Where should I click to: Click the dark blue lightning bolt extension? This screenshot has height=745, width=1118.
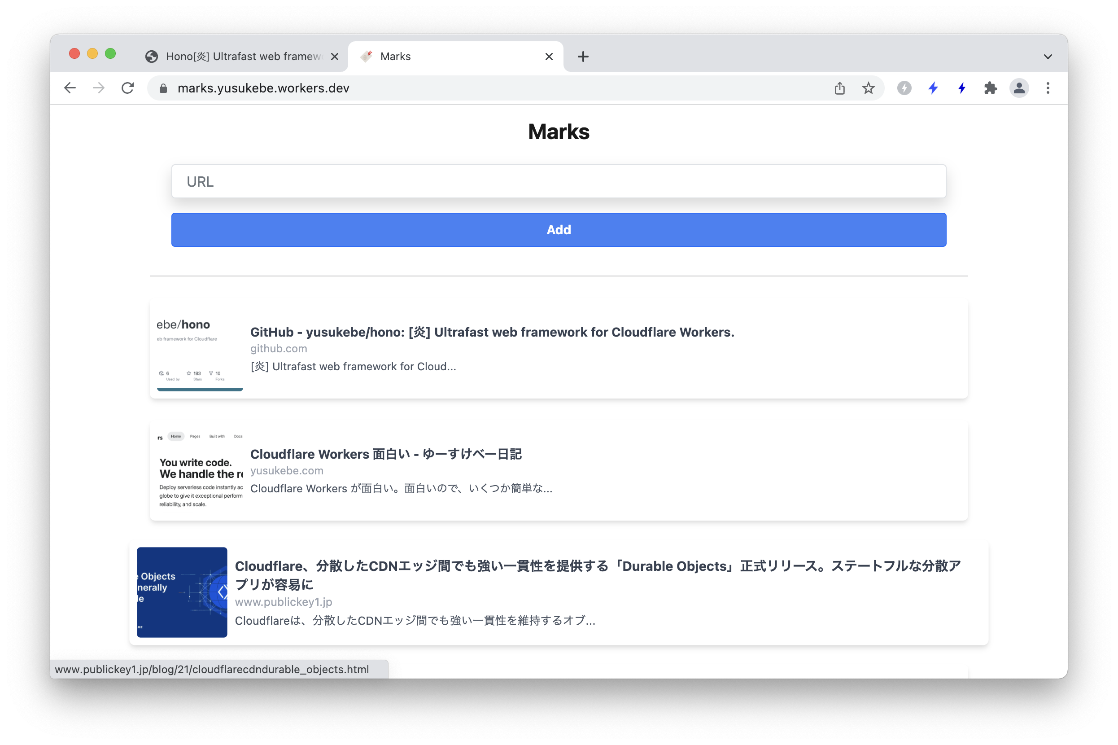click(x=962, y=88)
